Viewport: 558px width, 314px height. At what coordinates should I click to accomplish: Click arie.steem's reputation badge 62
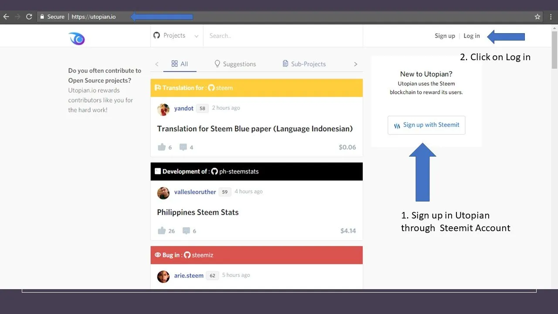[212, 276]
